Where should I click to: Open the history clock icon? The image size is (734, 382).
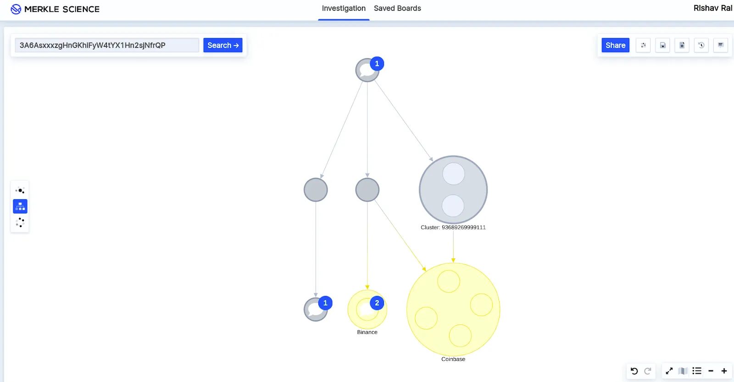pyautogui.click(x=701, y=45)
